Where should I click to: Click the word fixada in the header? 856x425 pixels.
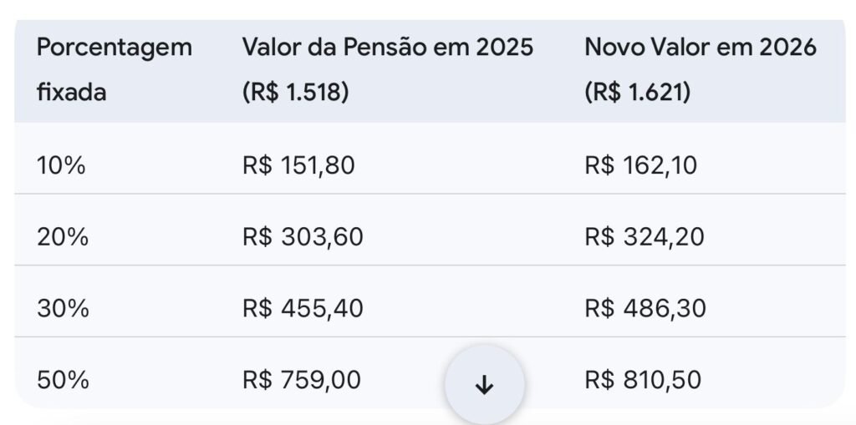click(72, 93)
